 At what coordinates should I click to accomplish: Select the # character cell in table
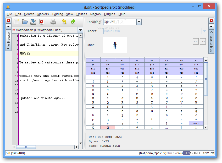click(137, 77)
